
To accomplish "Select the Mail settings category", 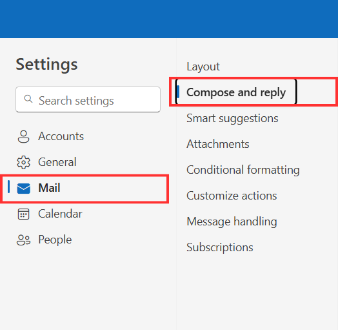I will pyautogui.click(x=84, y=189).
